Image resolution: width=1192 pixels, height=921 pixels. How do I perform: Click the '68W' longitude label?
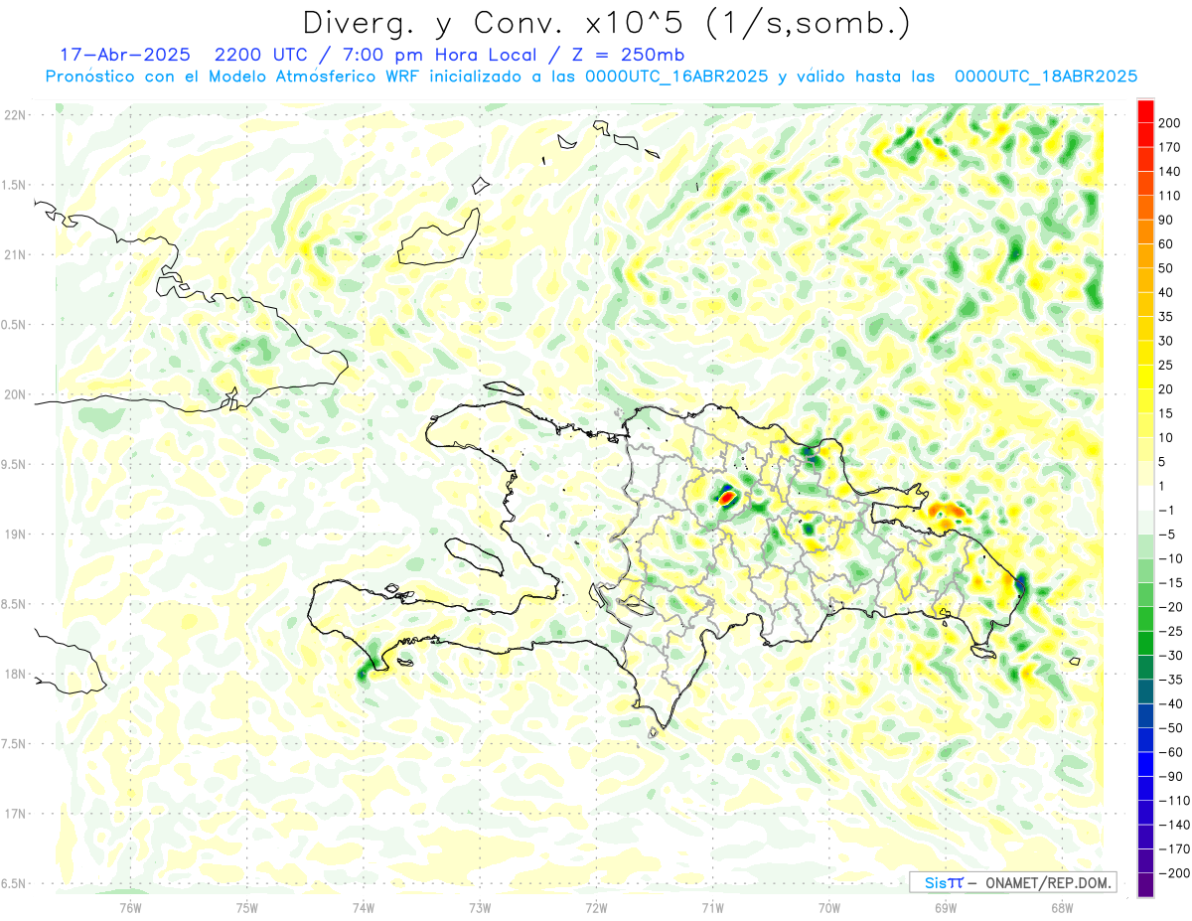click(1062, 907)
